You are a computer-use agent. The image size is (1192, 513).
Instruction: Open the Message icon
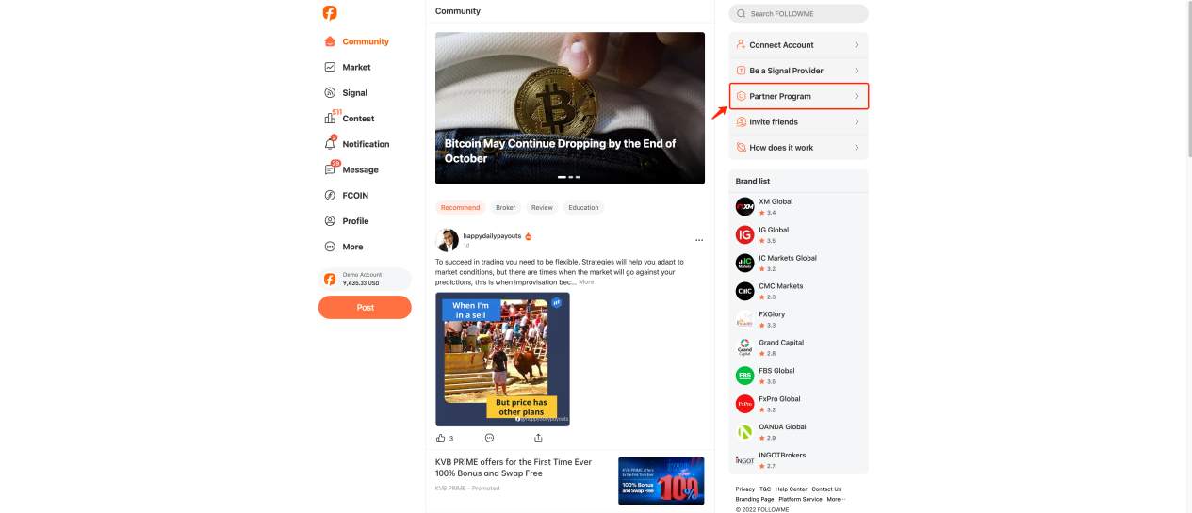pyautogui.click(x=331, y=168)
